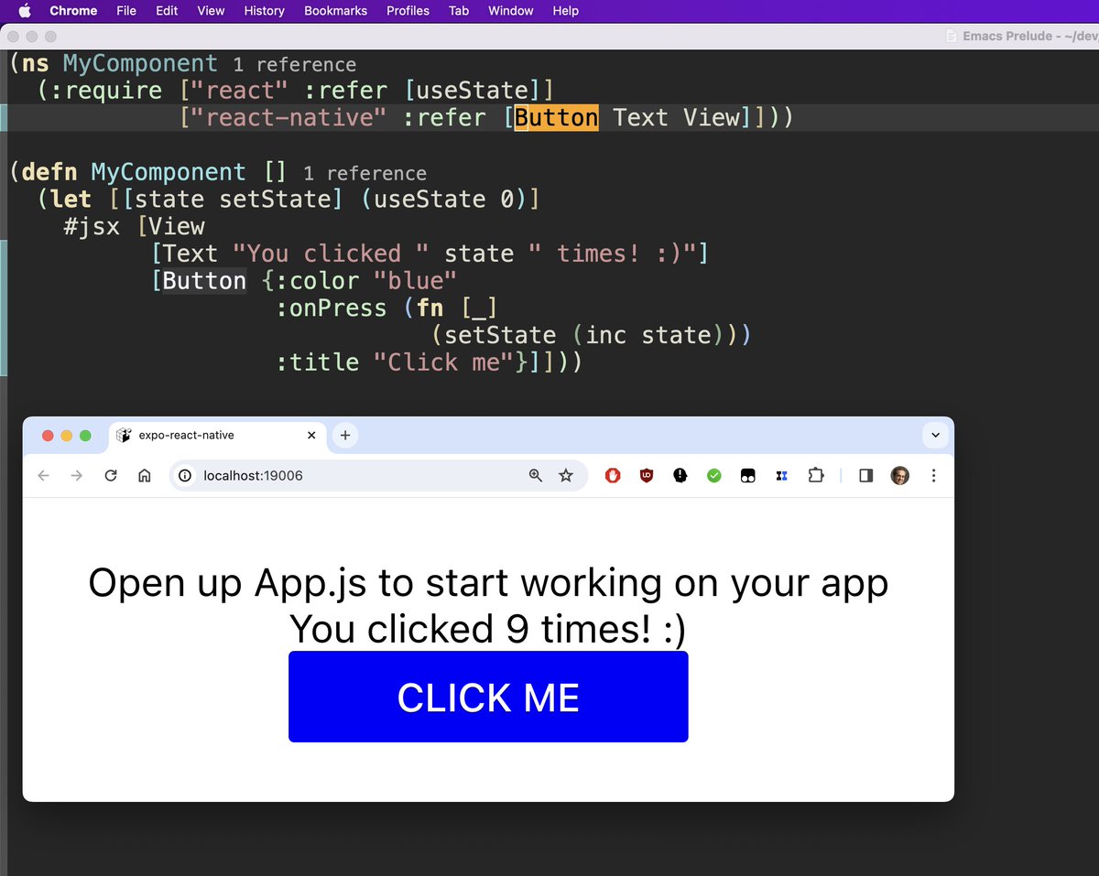Viewport: 1099px width, 876px height.
Task: Open the uBlock Origin shield extension
Action: (647, 475)
